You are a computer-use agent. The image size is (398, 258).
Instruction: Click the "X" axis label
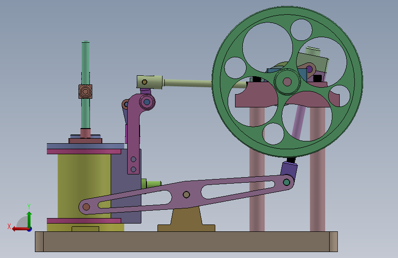(x=9, y=226)
